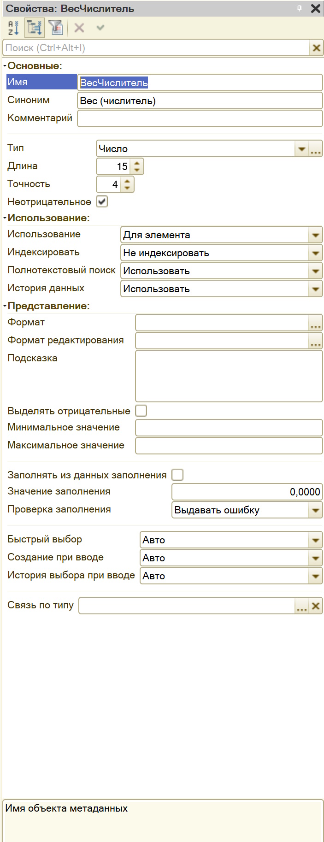Toggle the sort by categories icon
The width and height of the screenshot is (324, 842).
point(35,28)
